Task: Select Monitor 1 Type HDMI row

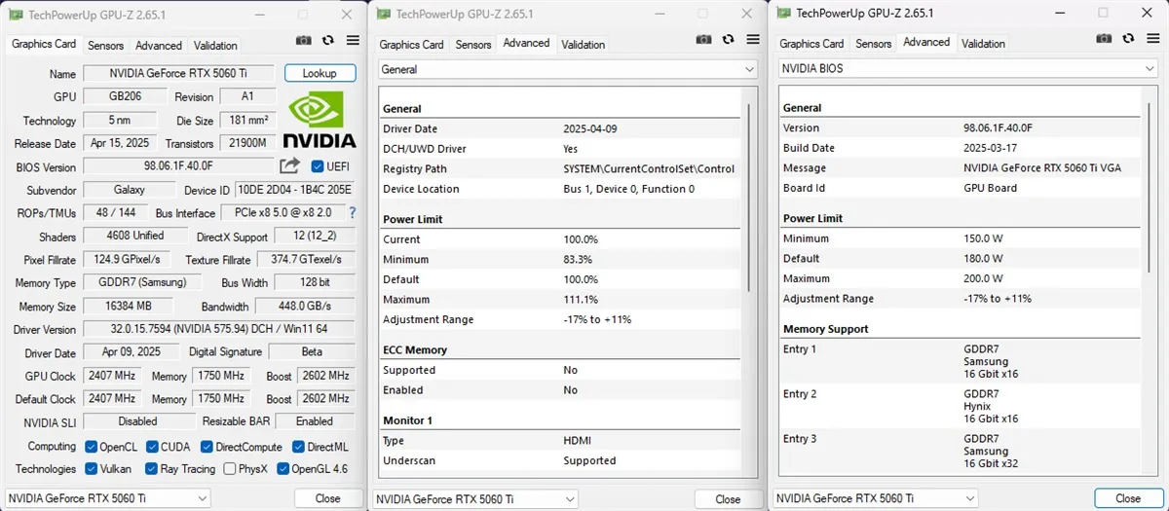Action: [x=561, y=441]
